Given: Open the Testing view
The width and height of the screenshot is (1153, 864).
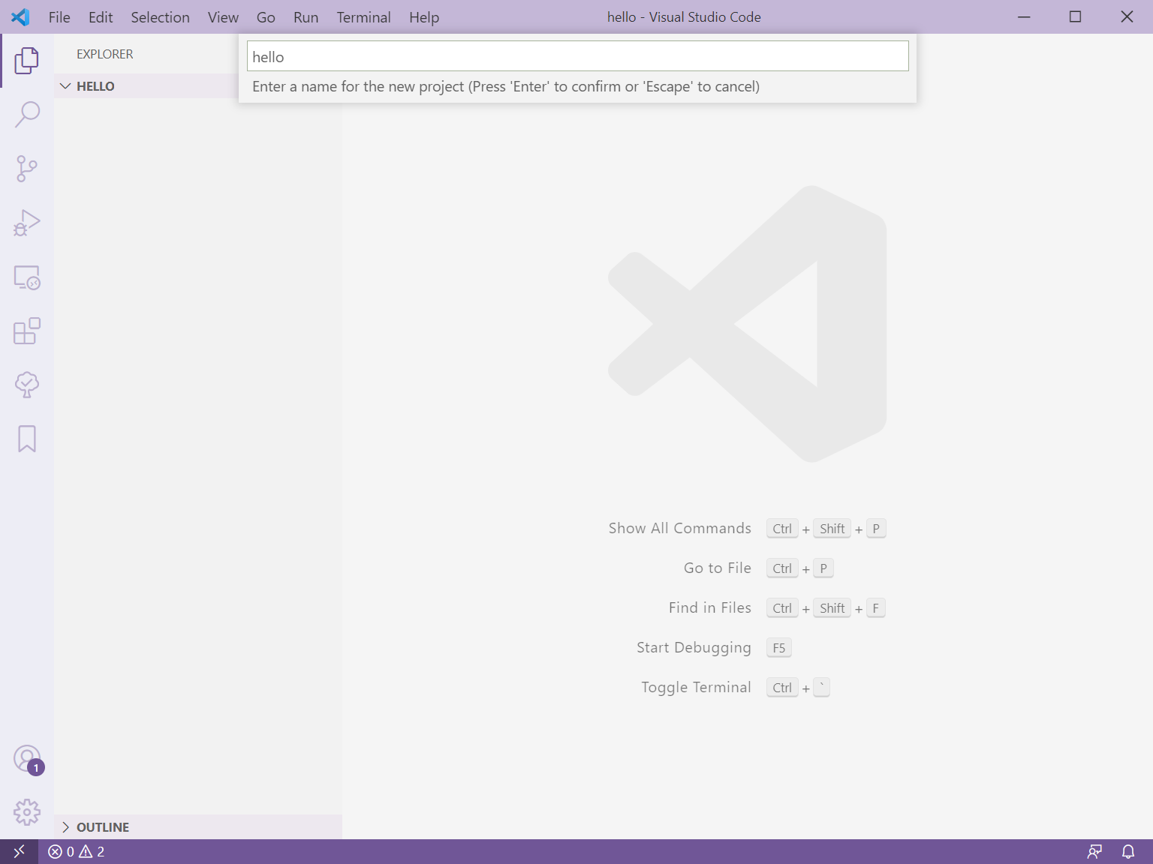Looking at the screenshot, I should [x=27, y=385].
